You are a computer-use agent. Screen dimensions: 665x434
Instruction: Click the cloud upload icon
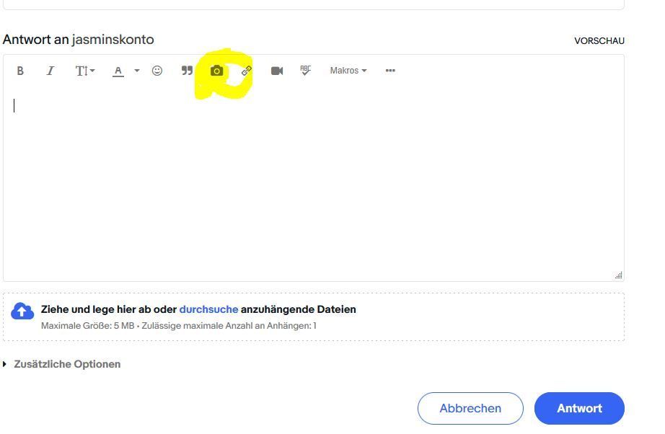click(22, 311)
